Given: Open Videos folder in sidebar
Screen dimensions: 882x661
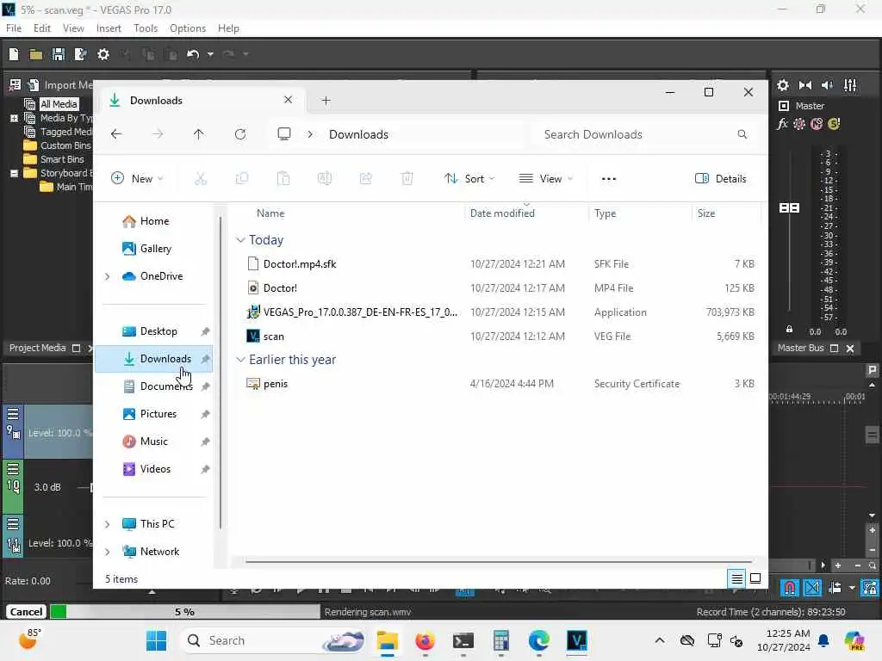Looking at the screenshot, I should pyautogui.click(x=153, y=469).
